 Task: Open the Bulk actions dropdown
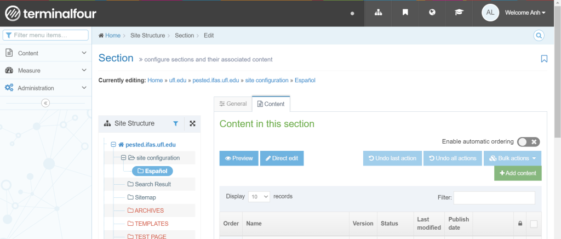tap(513, 158)
